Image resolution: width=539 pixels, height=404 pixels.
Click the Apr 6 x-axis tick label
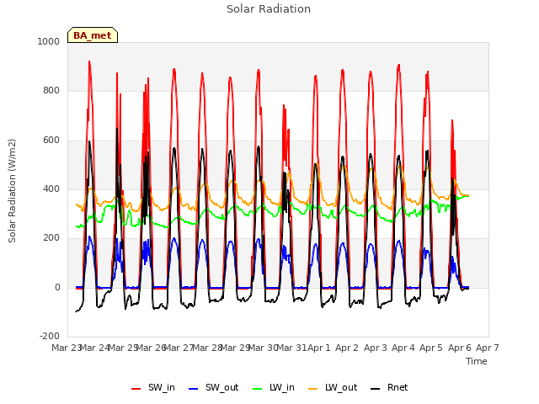click(459, 348)
